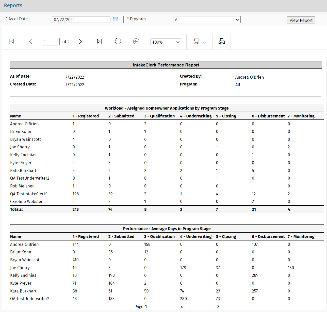
Task: Open the 100% zoom level dropdown
Action: (x=166, y=42)
